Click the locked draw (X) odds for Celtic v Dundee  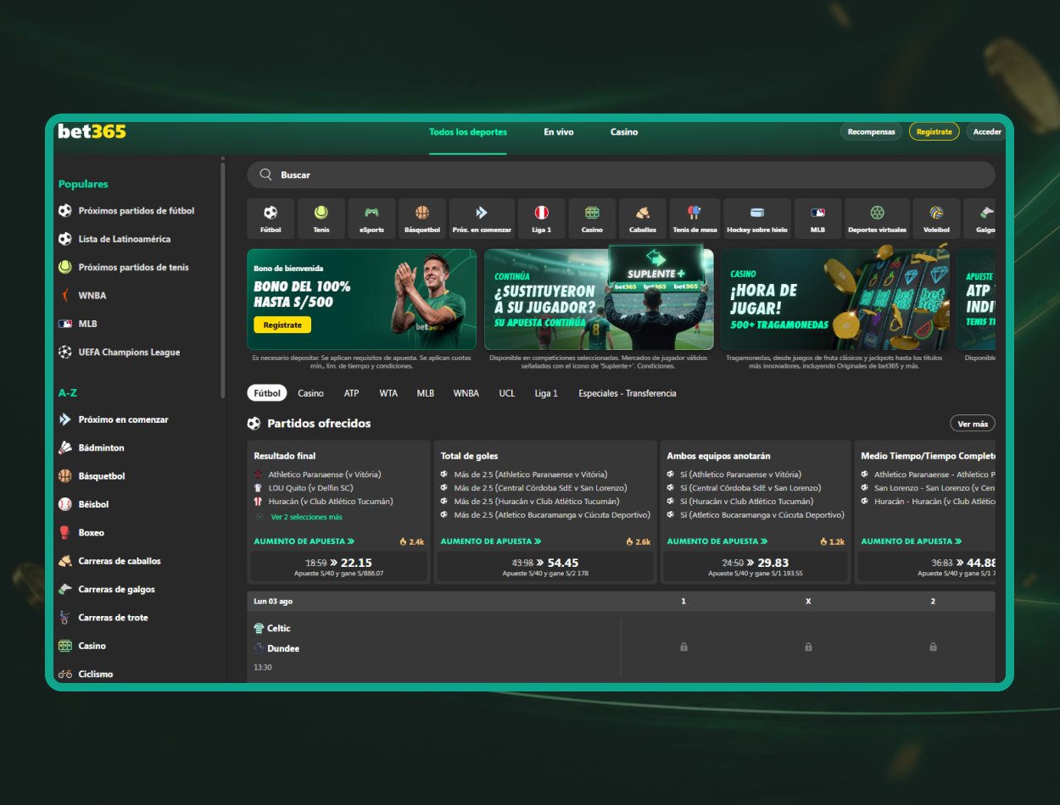point(808,647)
